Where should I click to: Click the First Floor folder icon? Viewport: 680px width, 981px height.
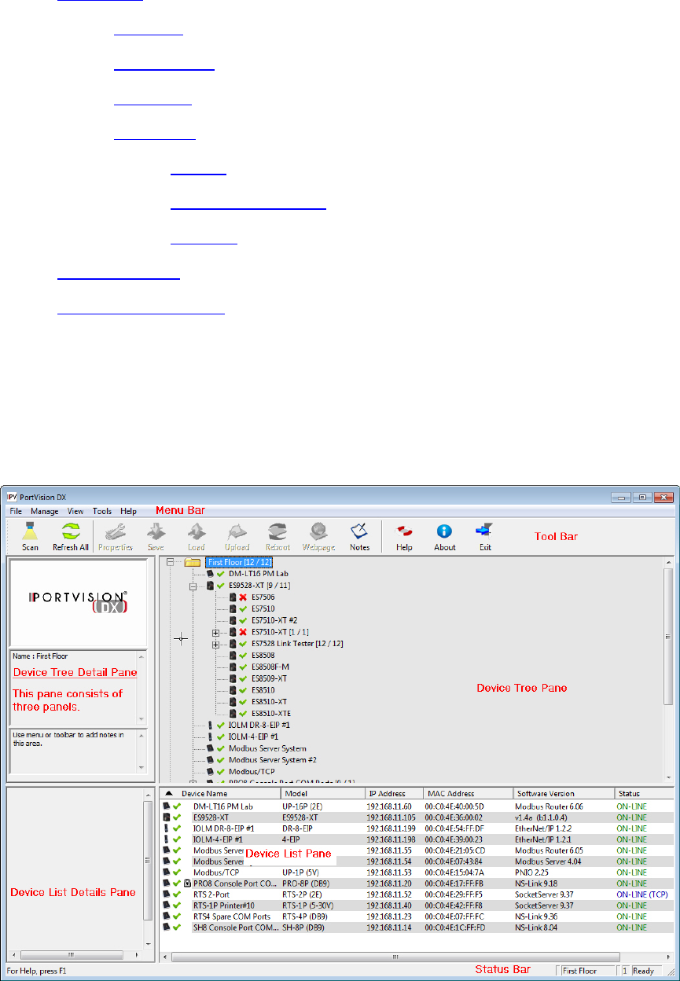193,563
